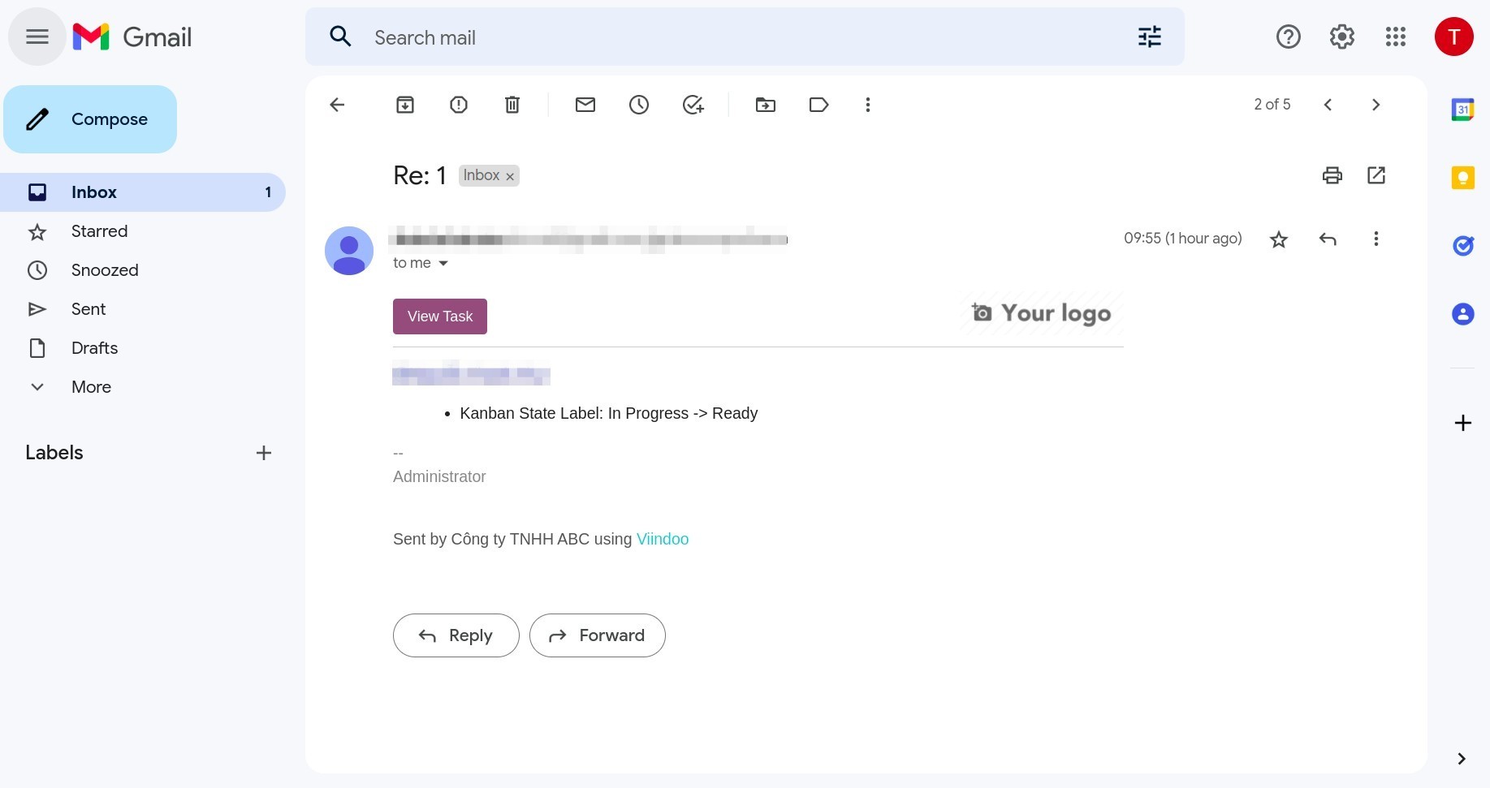
Task: Click the Forward button below the email
Action: [x=598, y=635]
